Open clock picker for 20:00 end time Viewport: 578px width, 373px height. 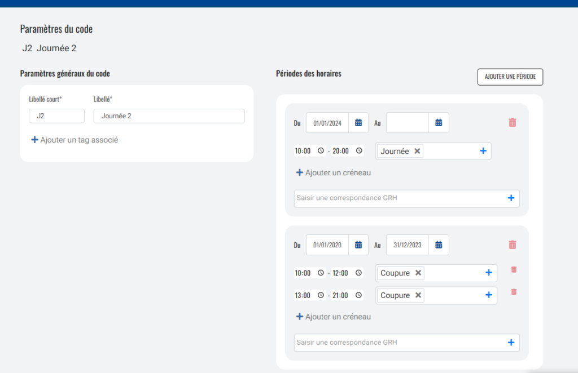point(359,151)
